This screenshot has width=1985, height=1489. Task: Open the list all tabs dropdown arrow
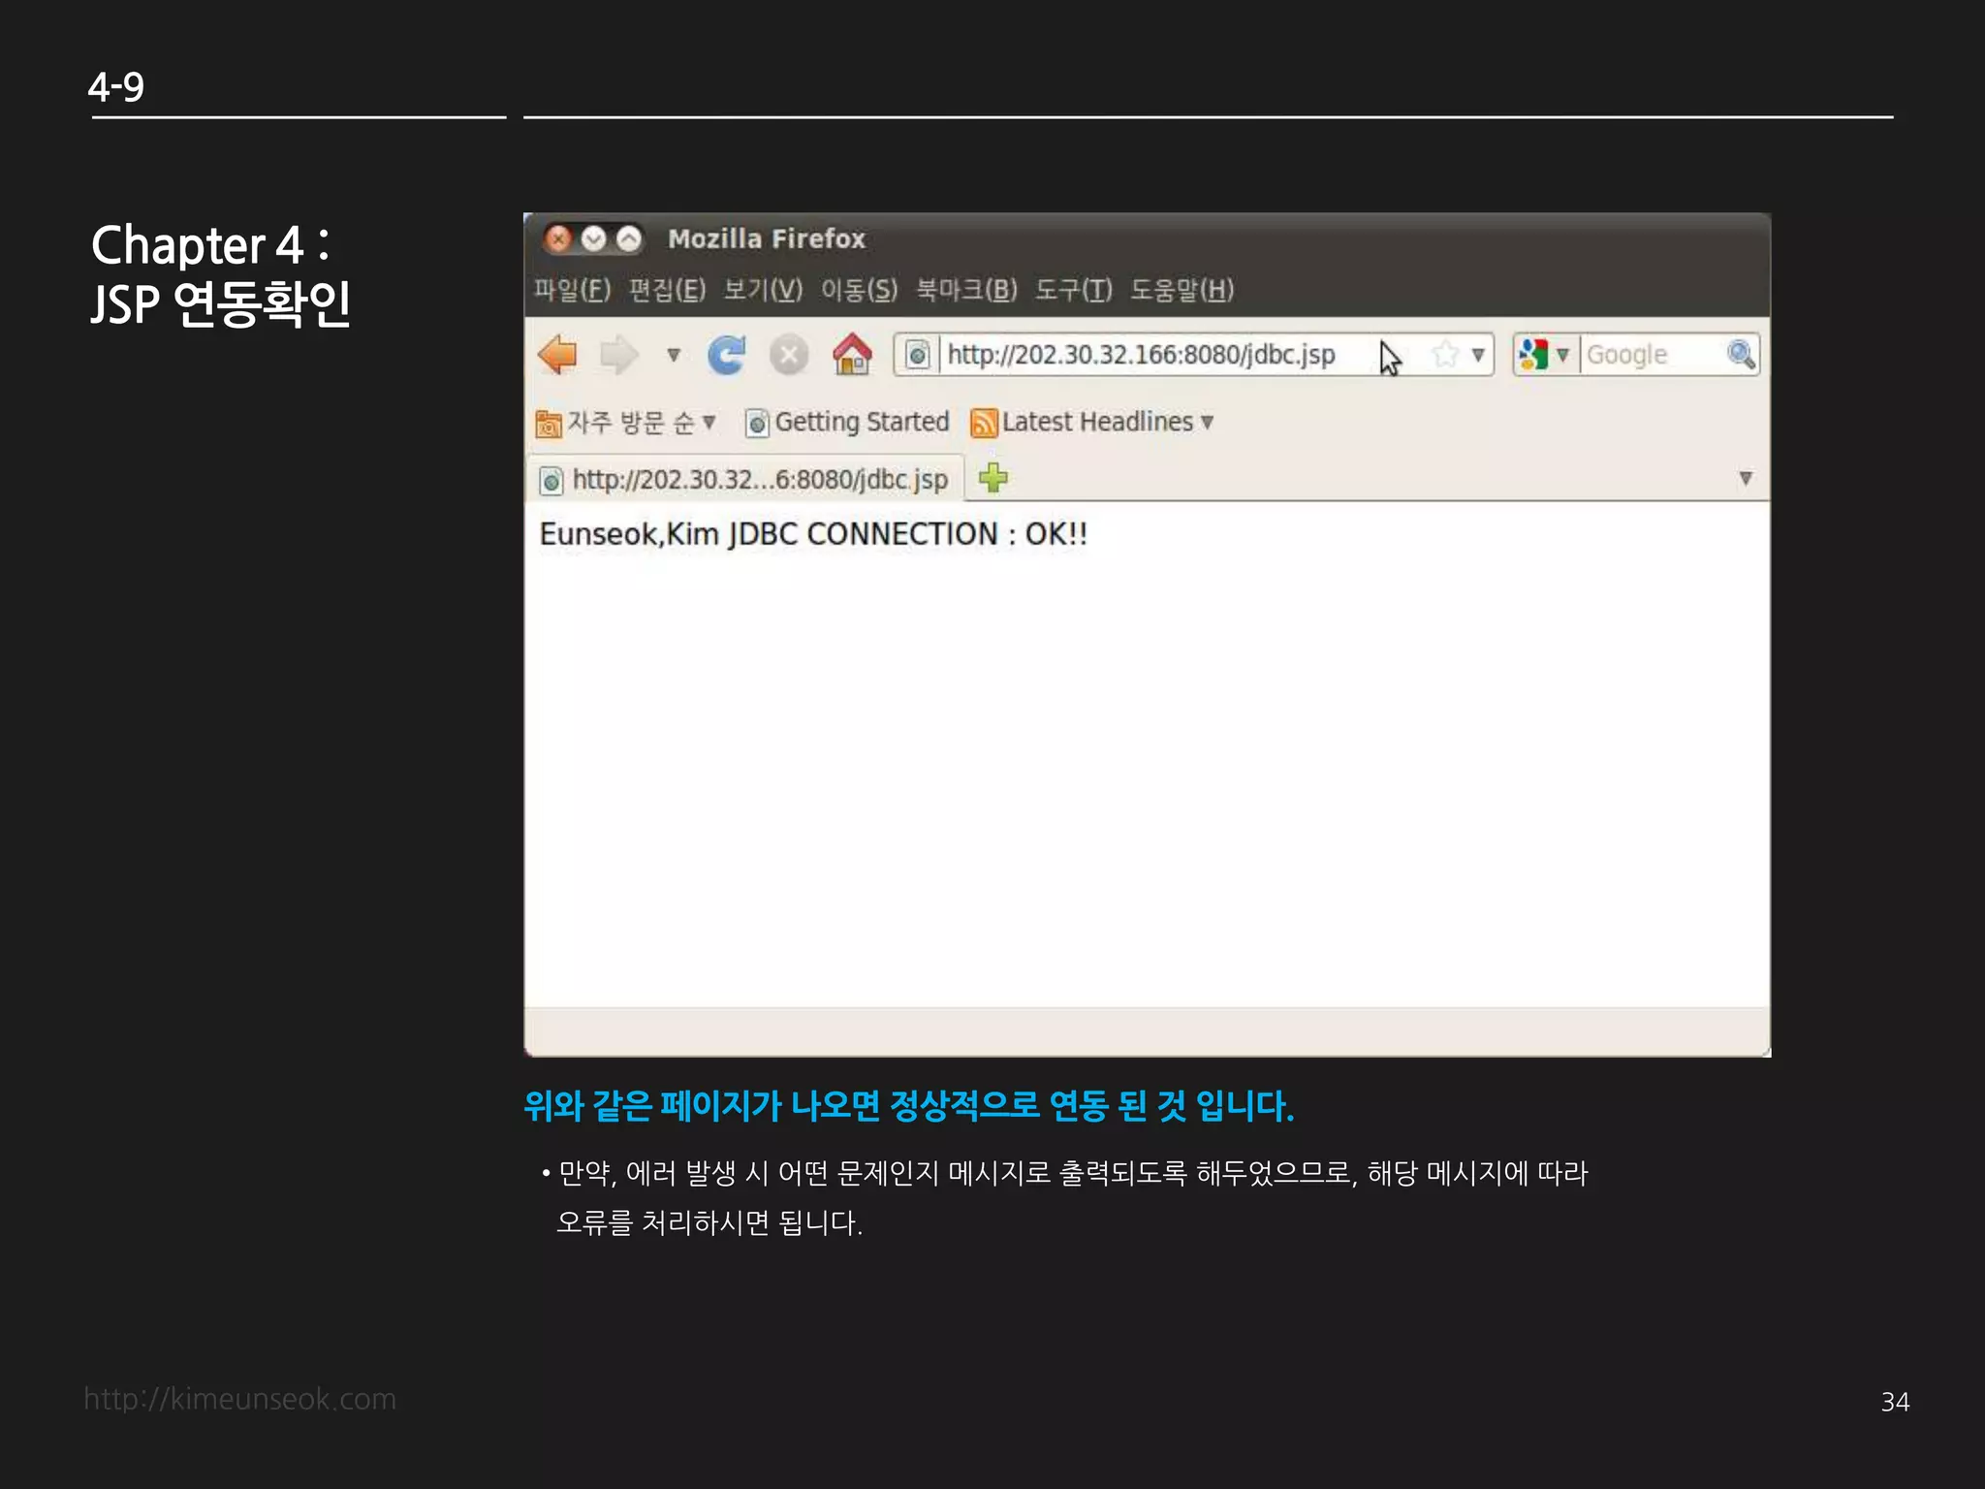pos(1746,478)
